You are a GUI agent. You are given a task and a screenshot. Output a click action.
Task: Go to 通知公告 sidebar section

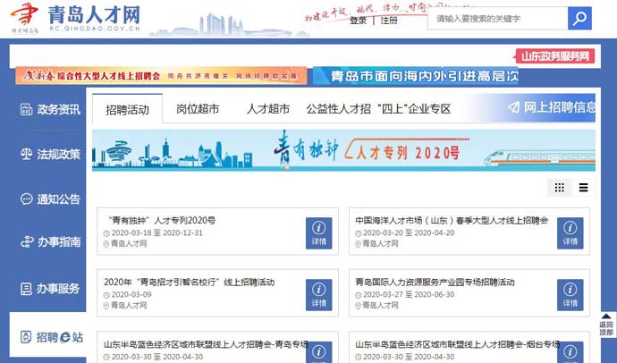[50, 198]
